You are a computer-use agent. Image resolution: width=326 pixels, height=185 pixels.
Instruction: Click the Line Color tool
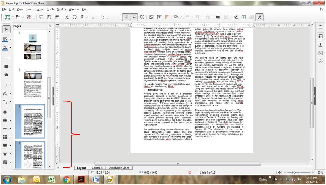click(x=5, y=40)
